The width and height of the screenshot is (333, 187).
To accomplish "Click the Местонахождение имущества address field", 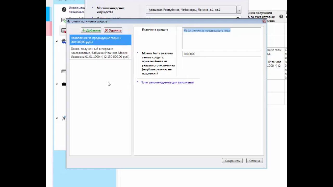I will click(191, 10).
